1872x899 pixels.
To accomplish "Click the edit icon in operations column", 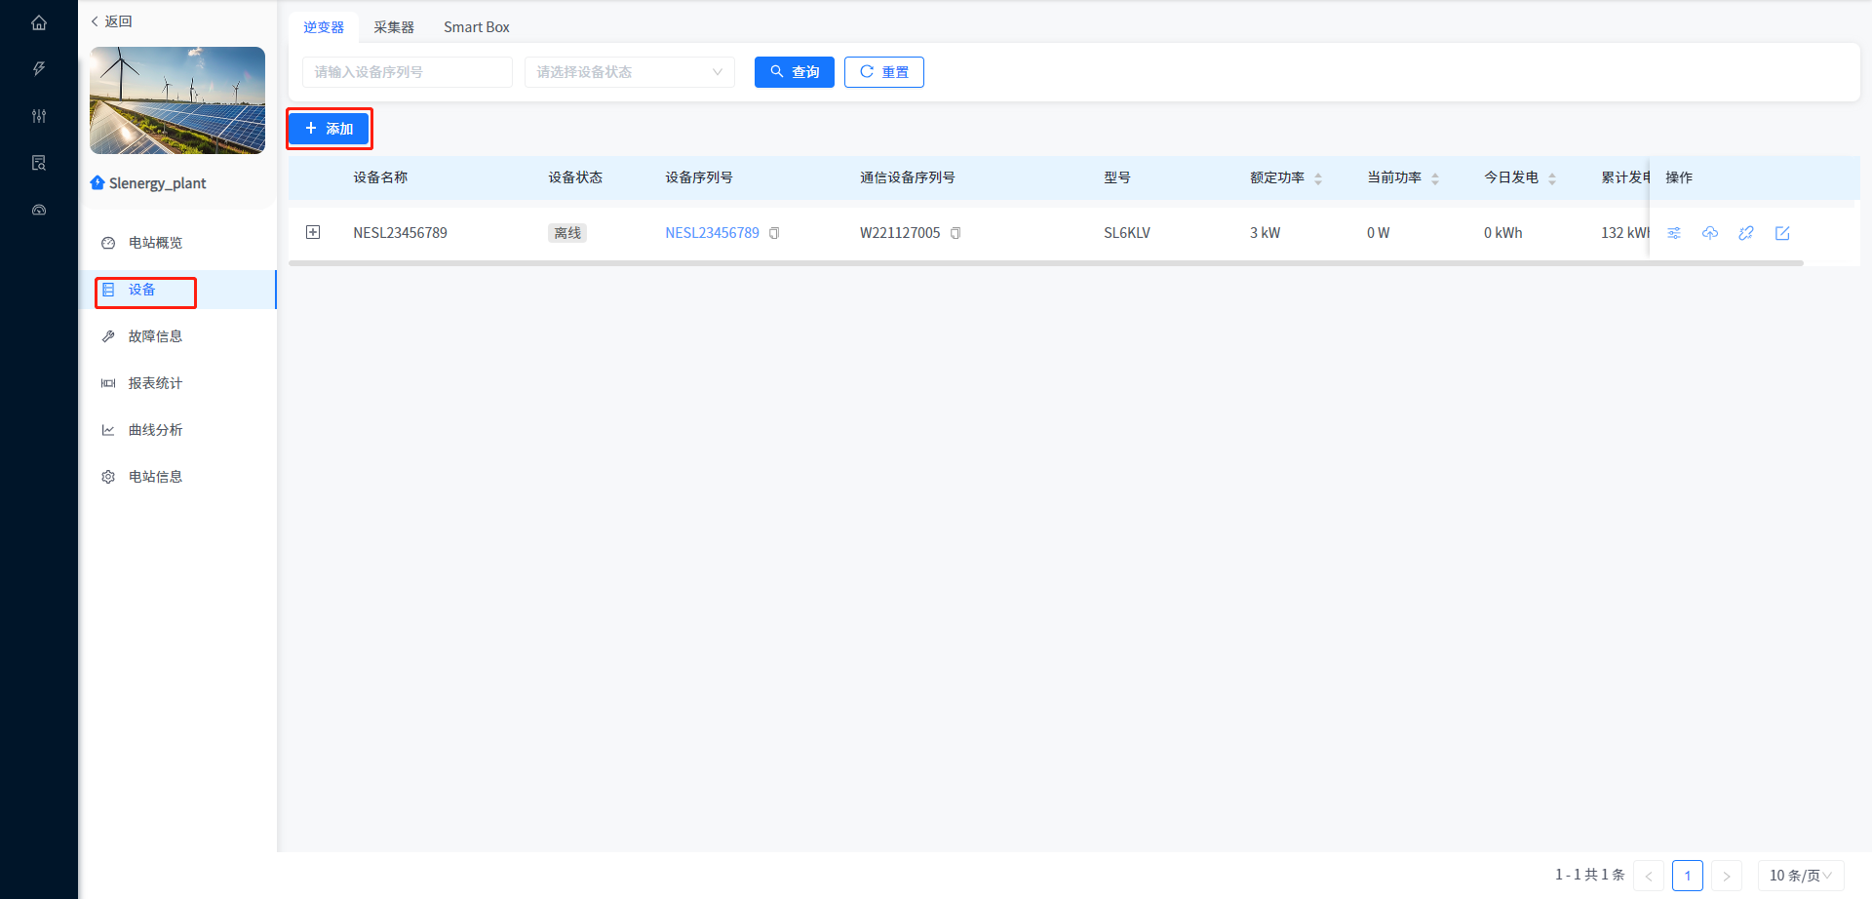I will click(x=1782, y=233).
